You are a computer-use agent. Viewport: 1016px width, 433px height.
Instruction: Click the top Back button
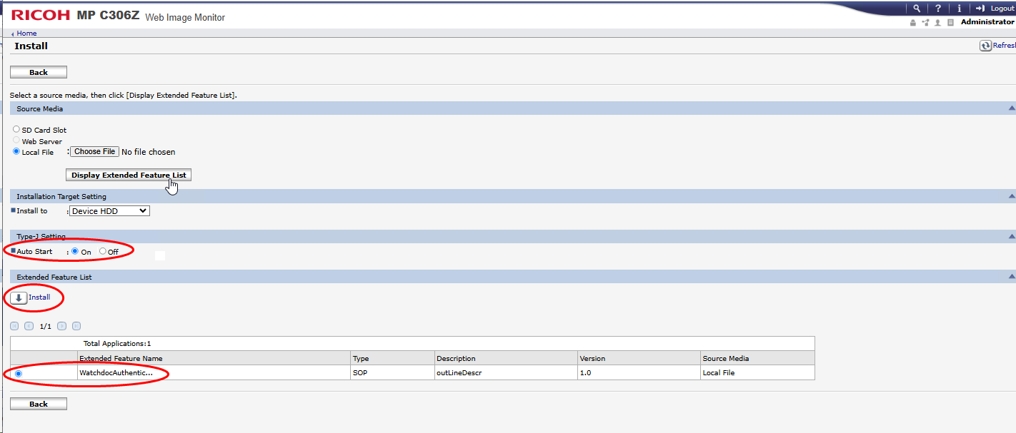click(x=39, y=72)
